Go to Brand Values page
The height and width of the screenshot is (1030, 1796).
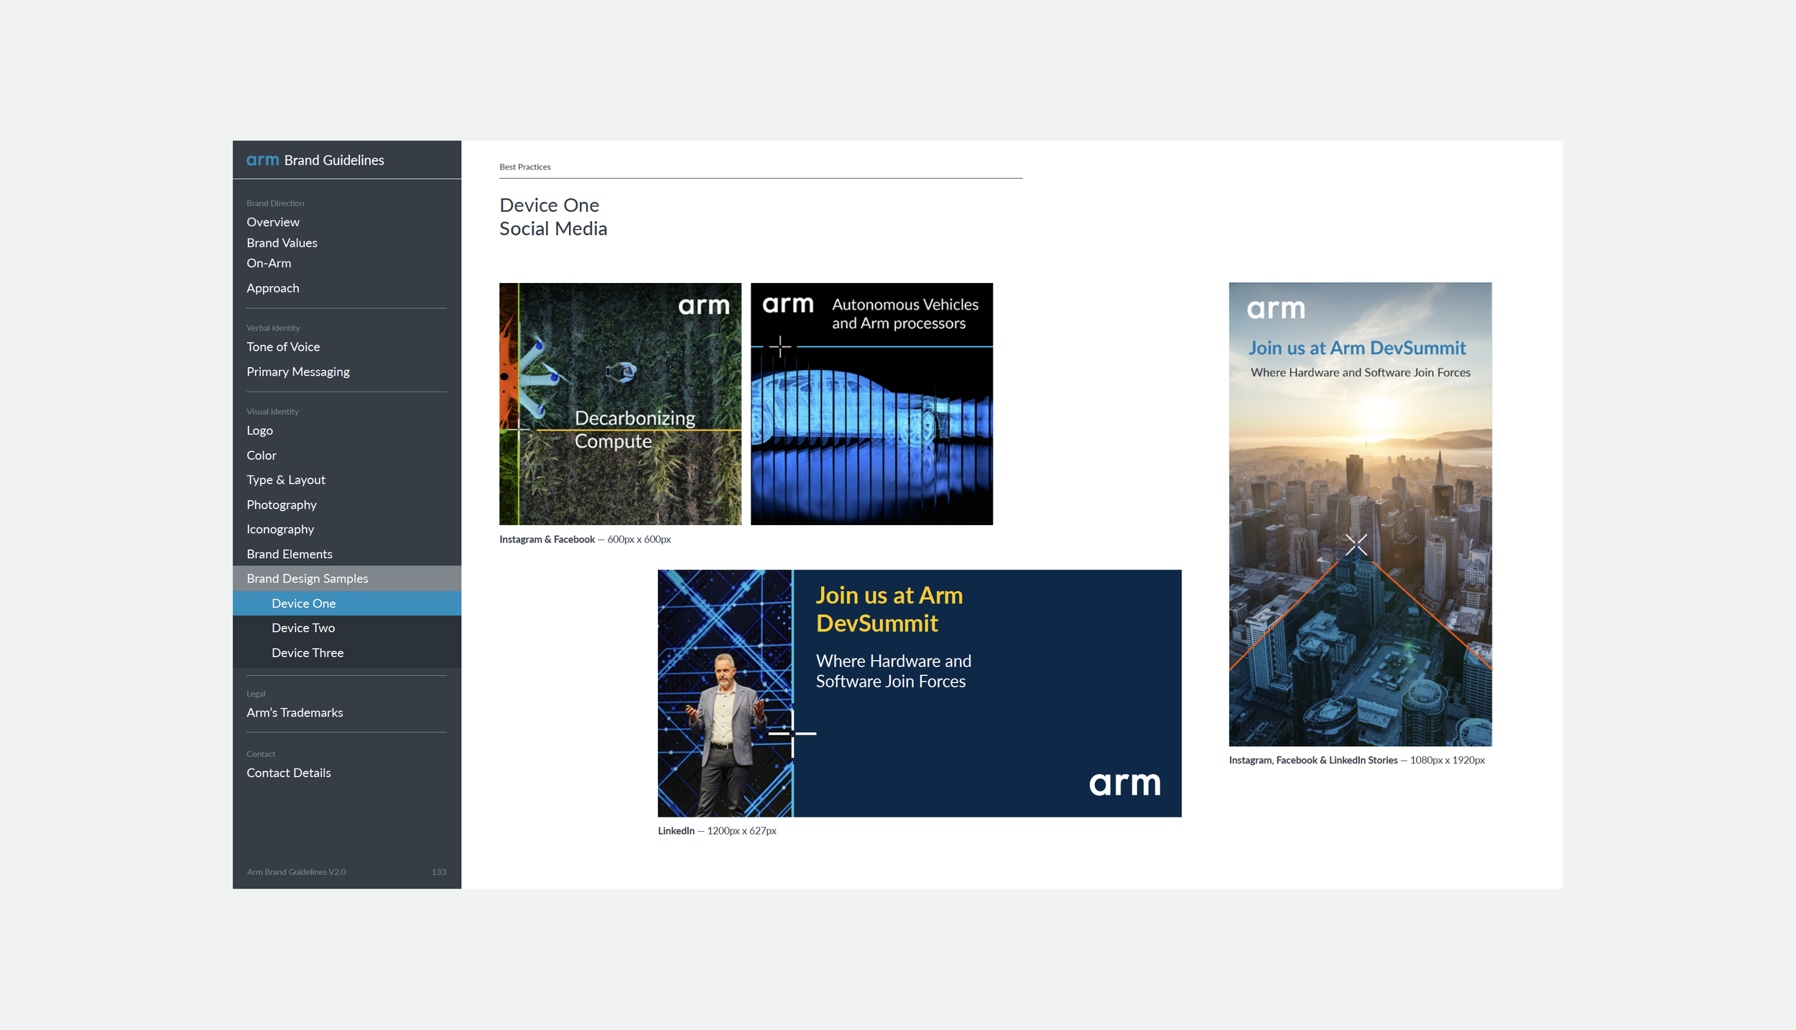[282, 243]
